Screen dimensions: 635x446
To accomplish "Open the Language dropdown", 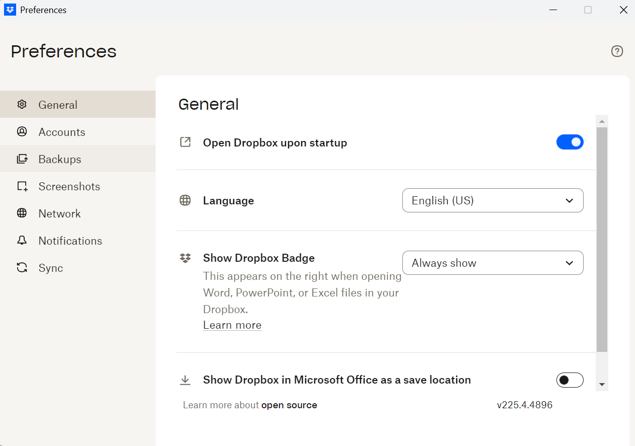I will click(x=492, y=200).
